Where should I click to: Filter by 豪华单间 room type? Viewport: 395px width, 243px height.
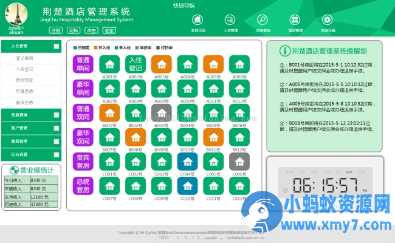[83, 89]
